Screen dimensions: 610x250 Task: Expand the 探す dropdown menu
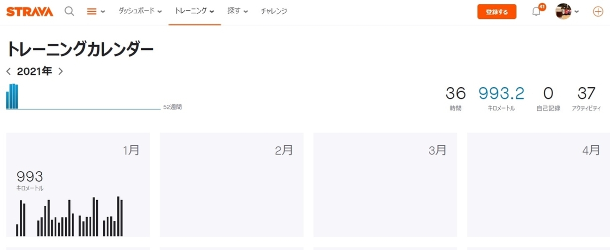238,11
